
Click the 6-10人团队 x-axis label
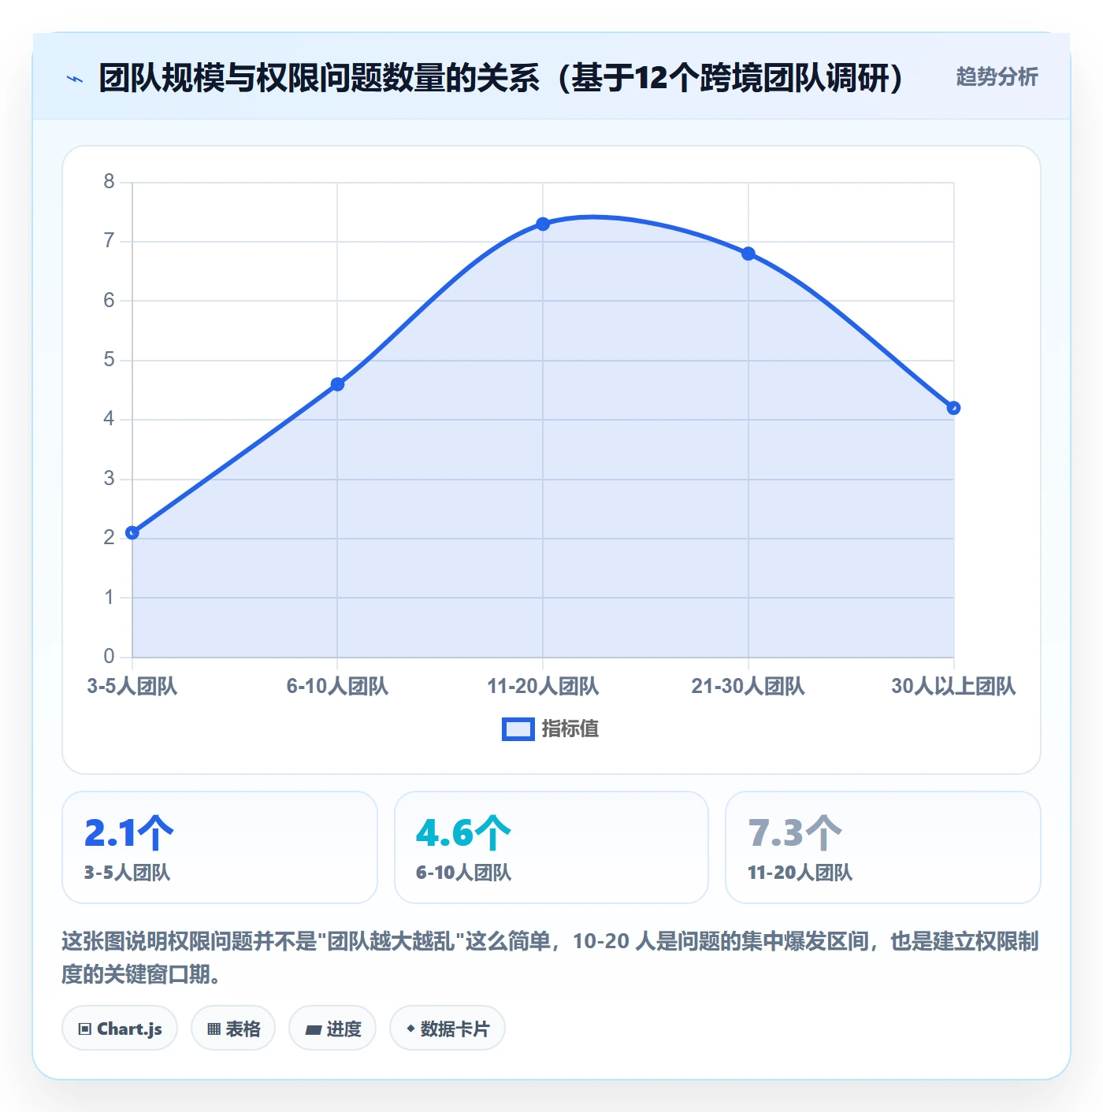point(337,687)
